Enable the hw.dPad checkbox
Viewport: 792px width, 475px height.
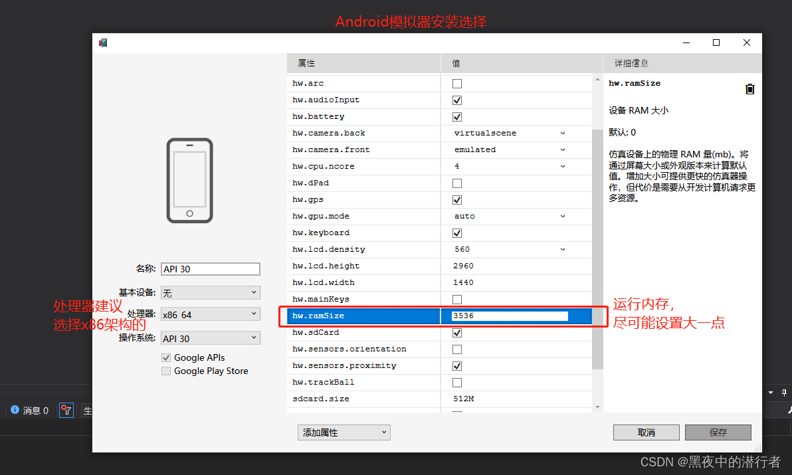(x=456, y=183)
